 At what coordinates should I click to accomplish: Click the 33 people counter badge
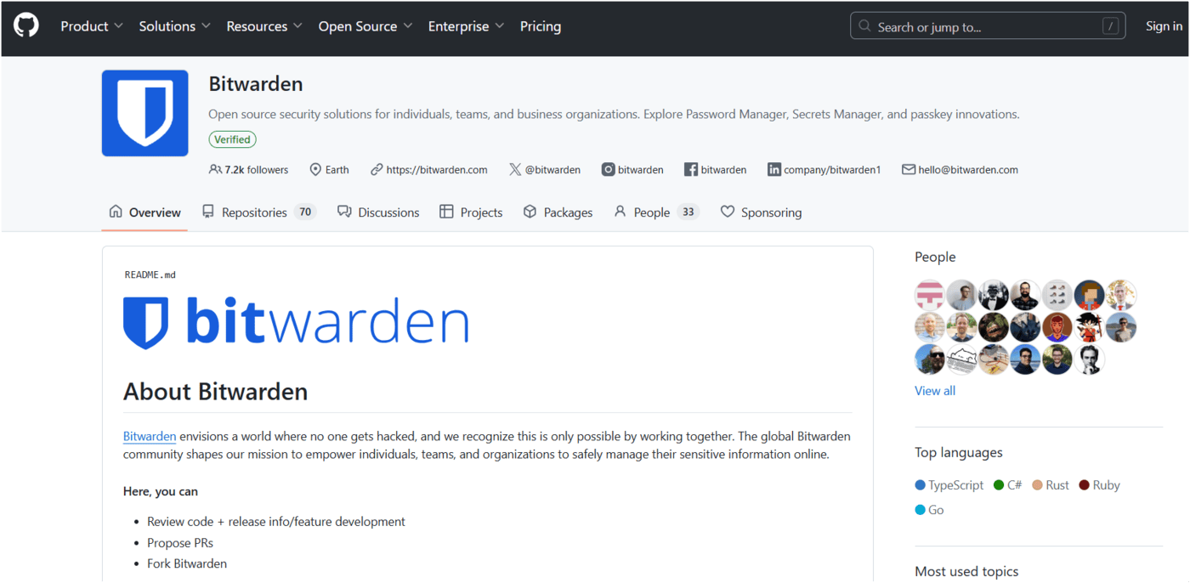coord(688,212)
